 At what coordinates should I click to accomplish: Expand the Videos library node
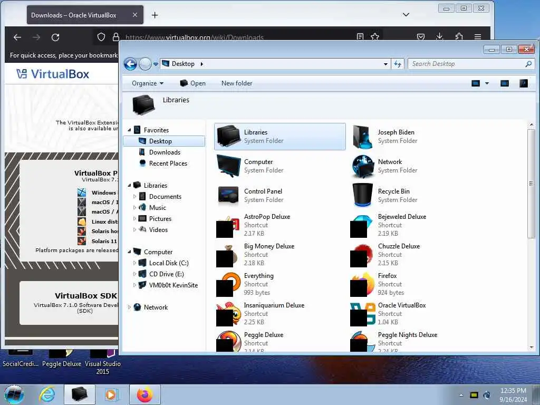pyautogui.click(x=134, y=230)
